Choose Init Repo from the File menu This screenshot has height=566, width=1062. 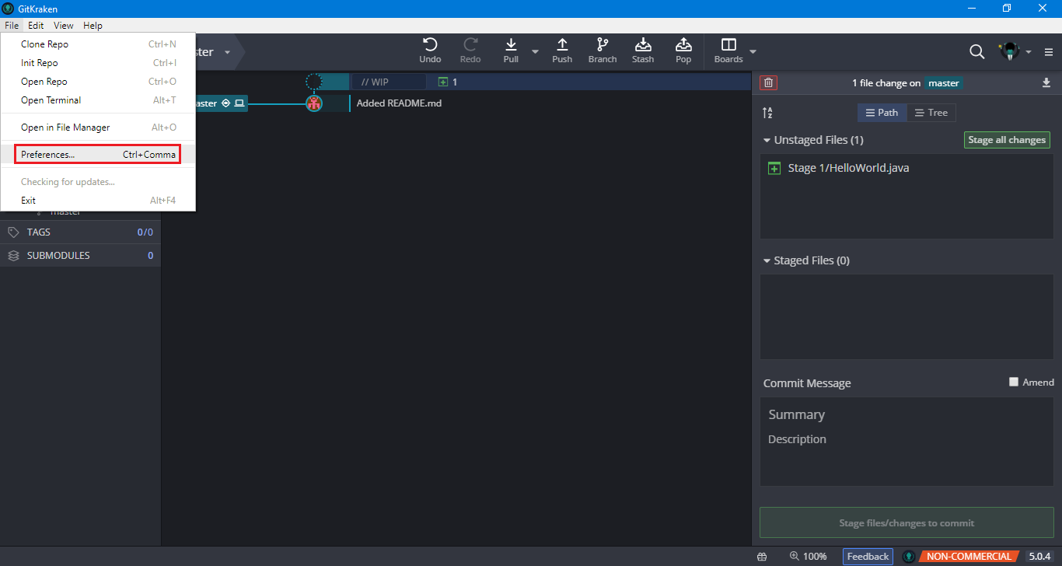click(98, 63)
